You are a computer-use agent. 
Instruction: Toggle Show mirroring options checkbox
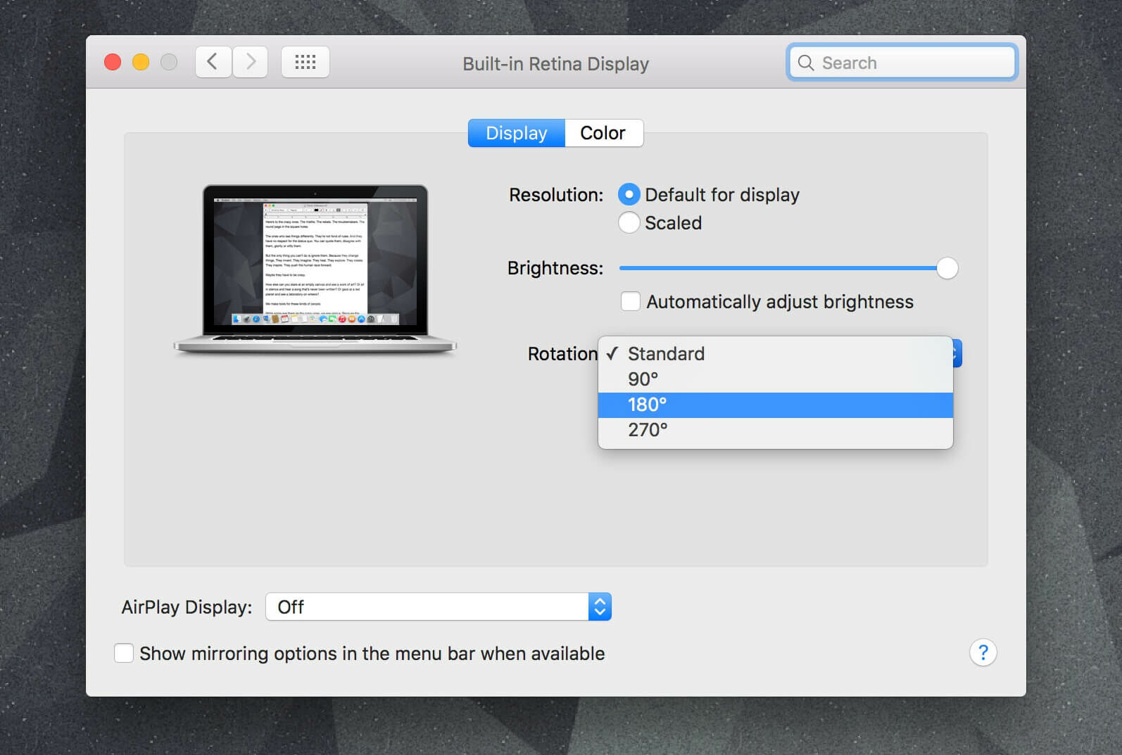[x=124, y=654]
